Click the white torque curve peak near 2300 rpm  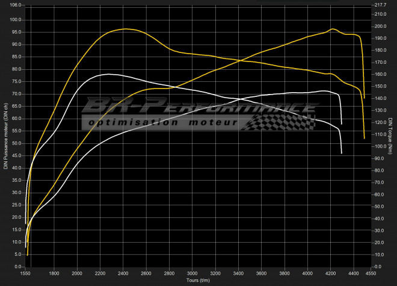click(108, 74)
